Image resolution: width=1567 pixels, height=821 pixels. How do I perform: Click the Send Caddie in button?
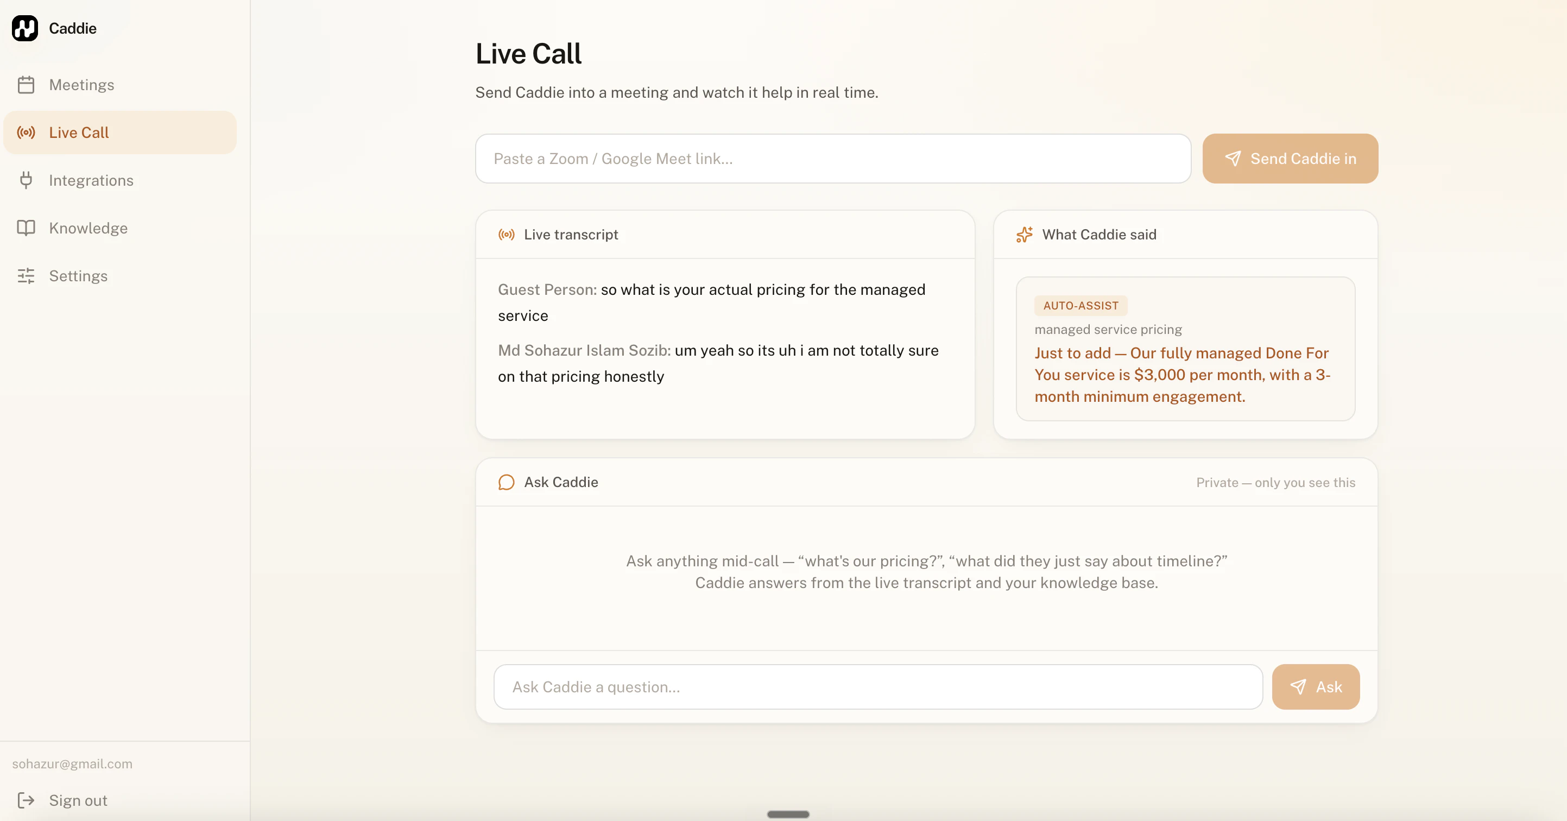point(1290,159)
